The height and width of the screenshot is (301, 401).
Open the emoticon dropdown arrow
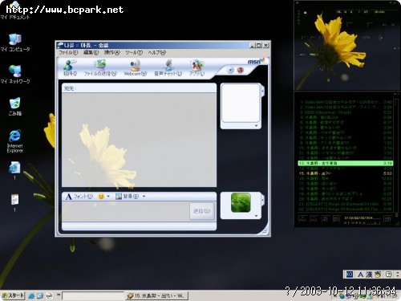[108, 197]
